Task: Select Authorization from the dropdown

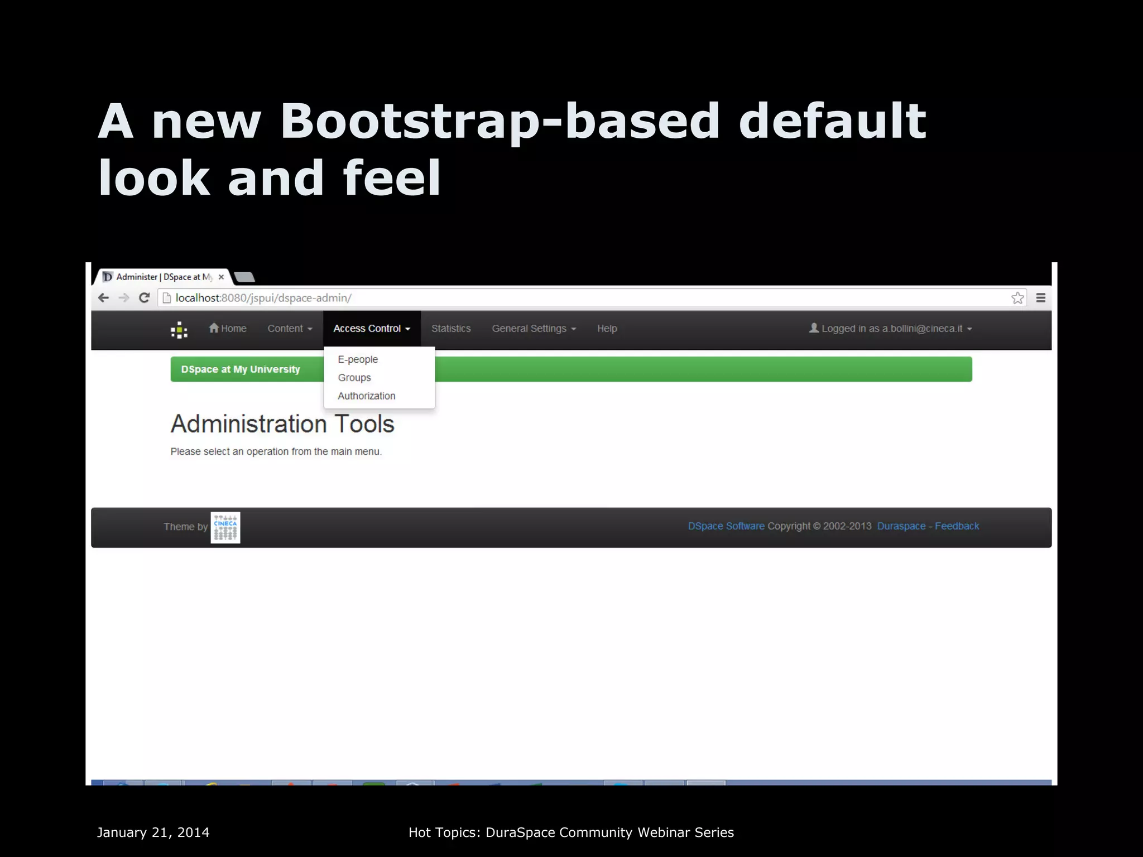Action: point(367,396)
